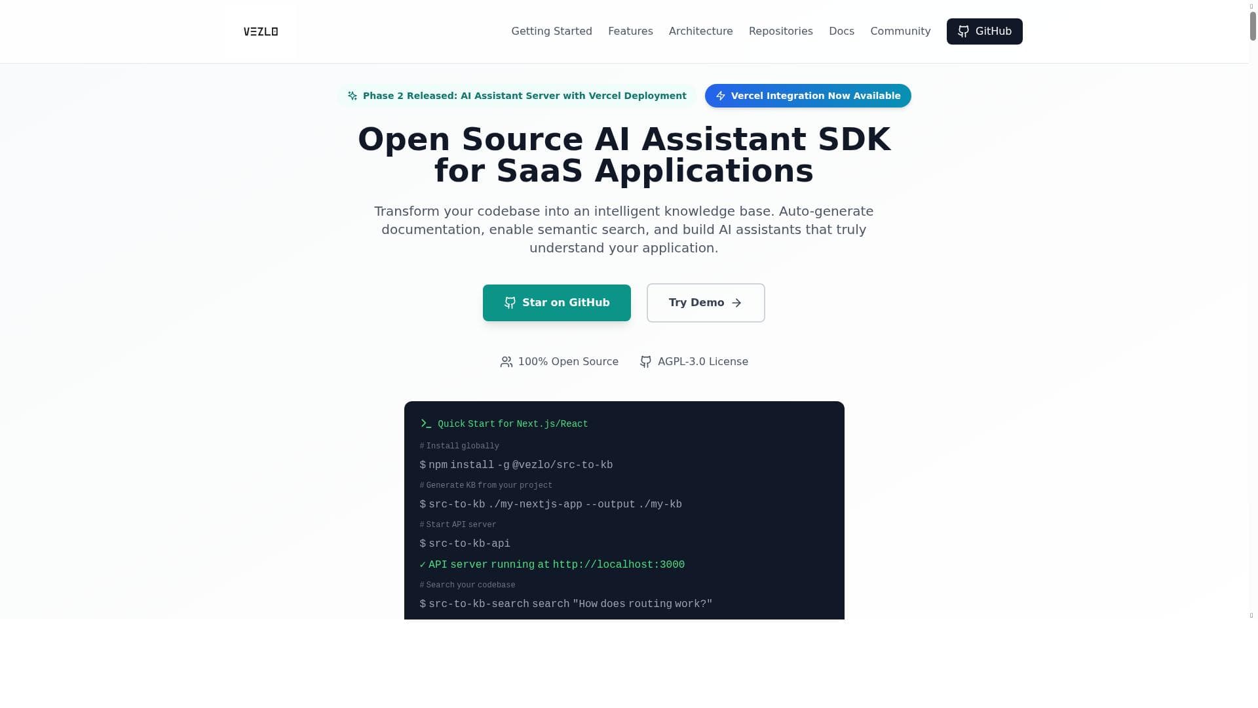Screen dimensions: 1258x708
Task: Click the API server running at localhost:3000 line
Action: click(552, 565)
